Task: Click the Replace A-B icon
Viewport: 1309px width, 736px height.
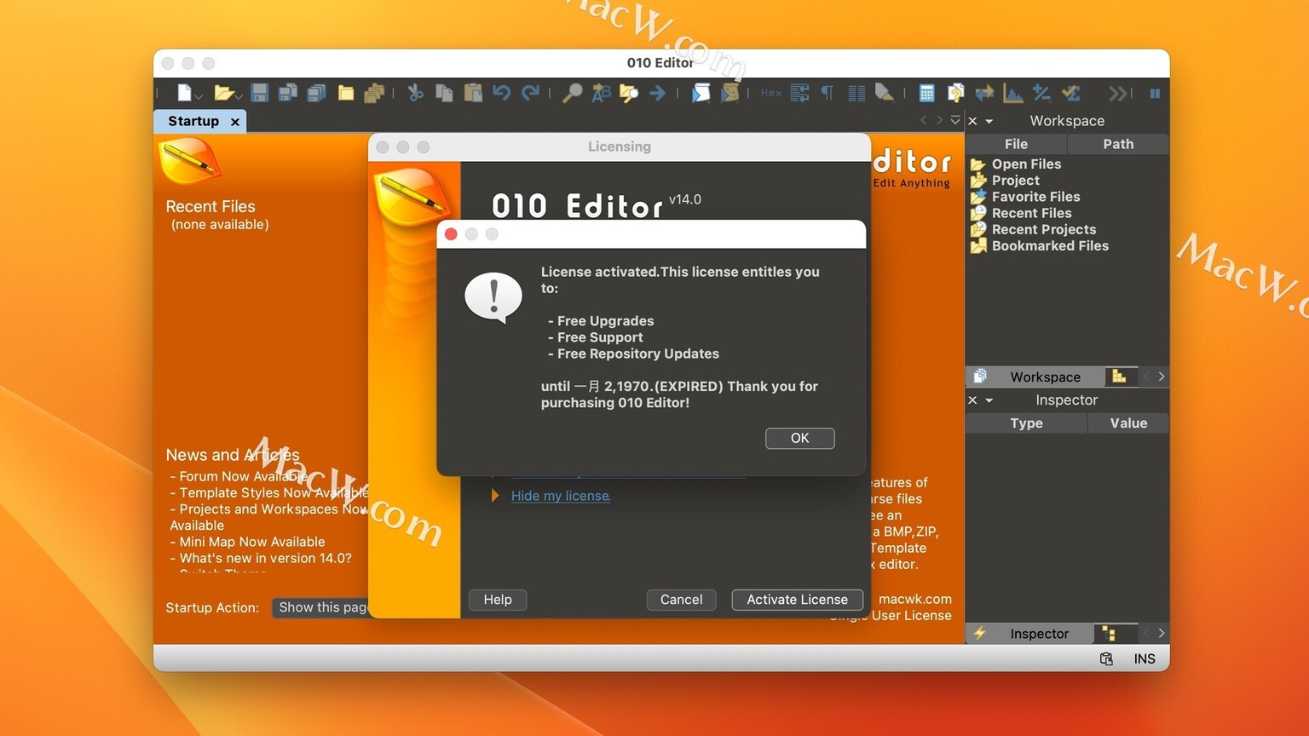Action: tap(601, 93)
